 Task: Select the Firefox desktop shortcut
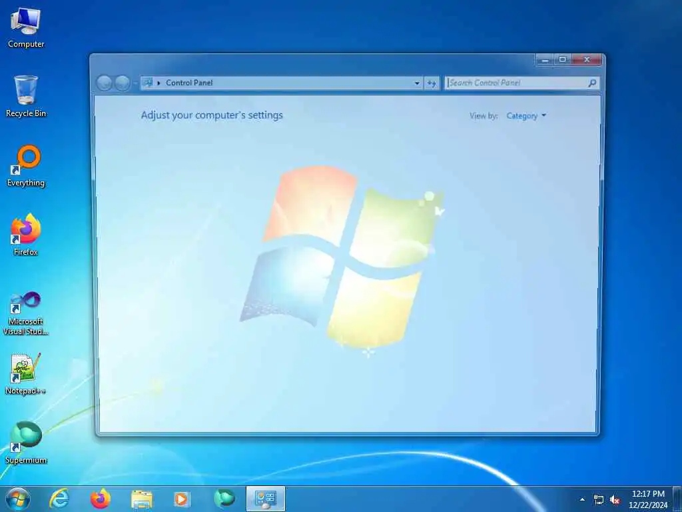point(26,235)
